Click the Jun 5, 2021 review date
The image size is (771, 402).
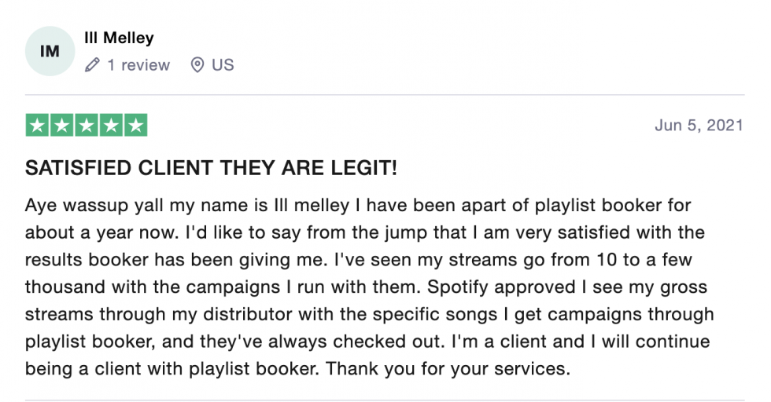click(x=699, y=125)
